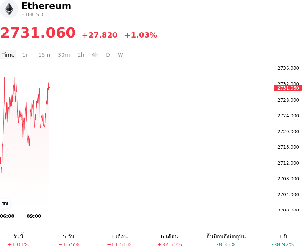This screenshot has width=304, height=252.
Task: Switch chart to 15m interval
Action: pyautogui.click(x=44, y=55)
